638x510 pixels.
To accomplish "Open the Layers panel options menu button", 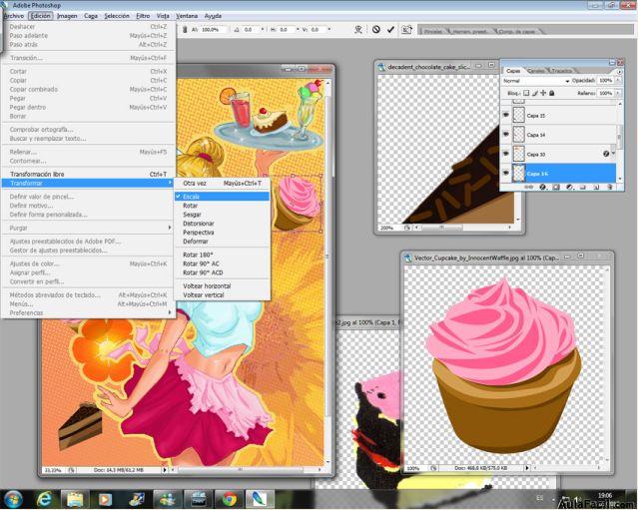I will 620,72.
